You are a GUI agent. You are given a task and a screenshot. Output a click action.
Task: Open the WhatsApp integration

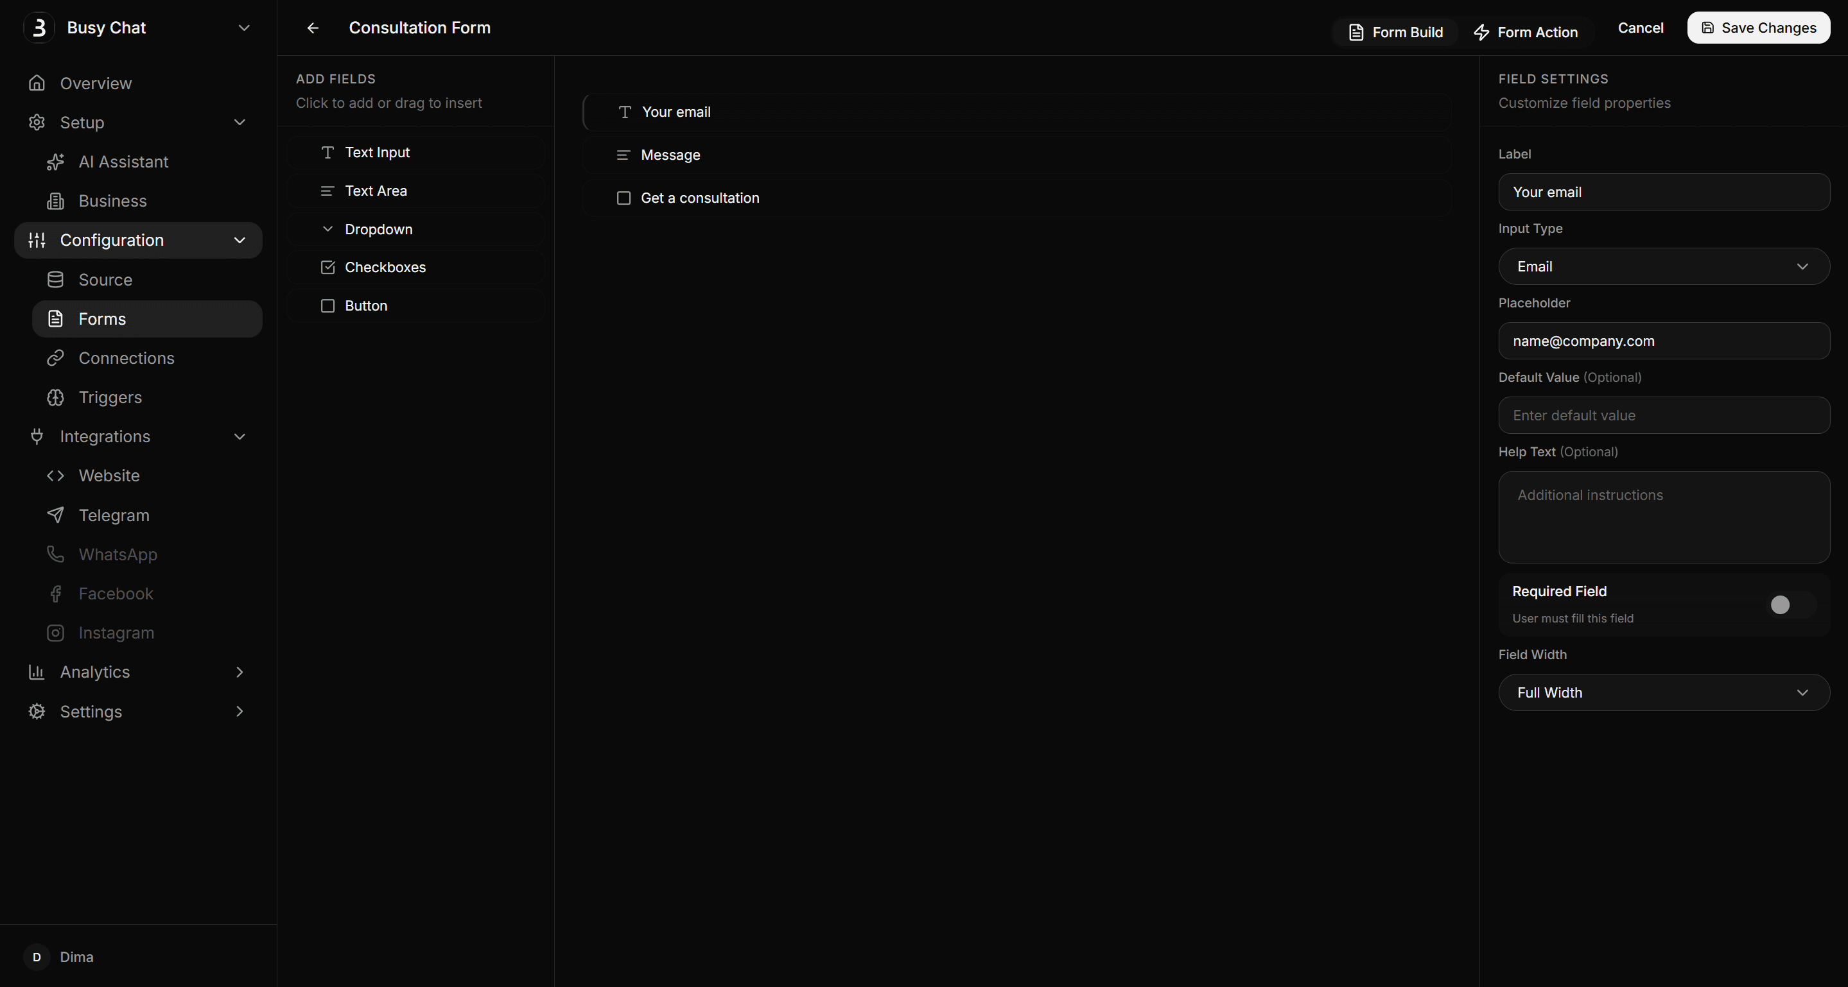click(x=118, y=554)
